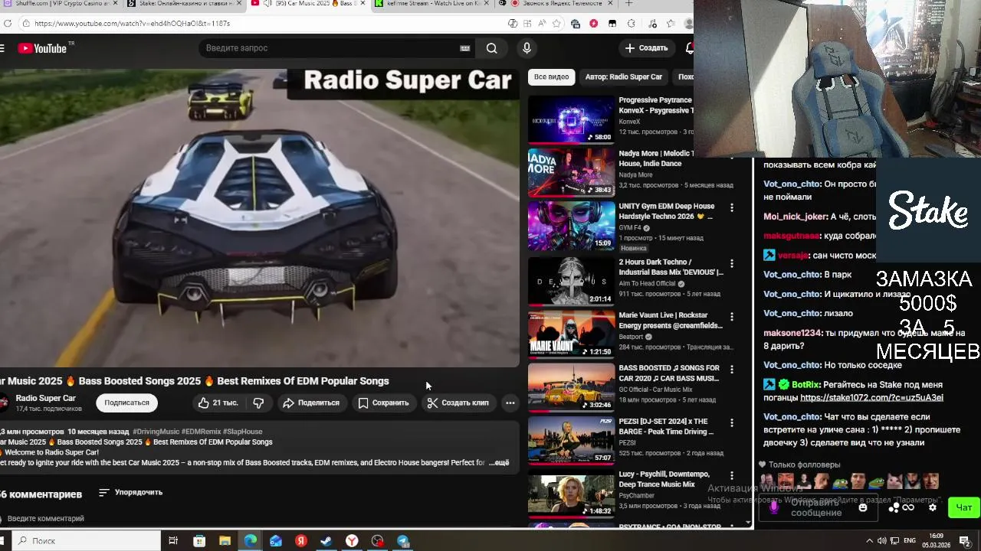Open the Создать create menu
The width and height of the screenshot is (981, 551).
[x=646, y=48]
